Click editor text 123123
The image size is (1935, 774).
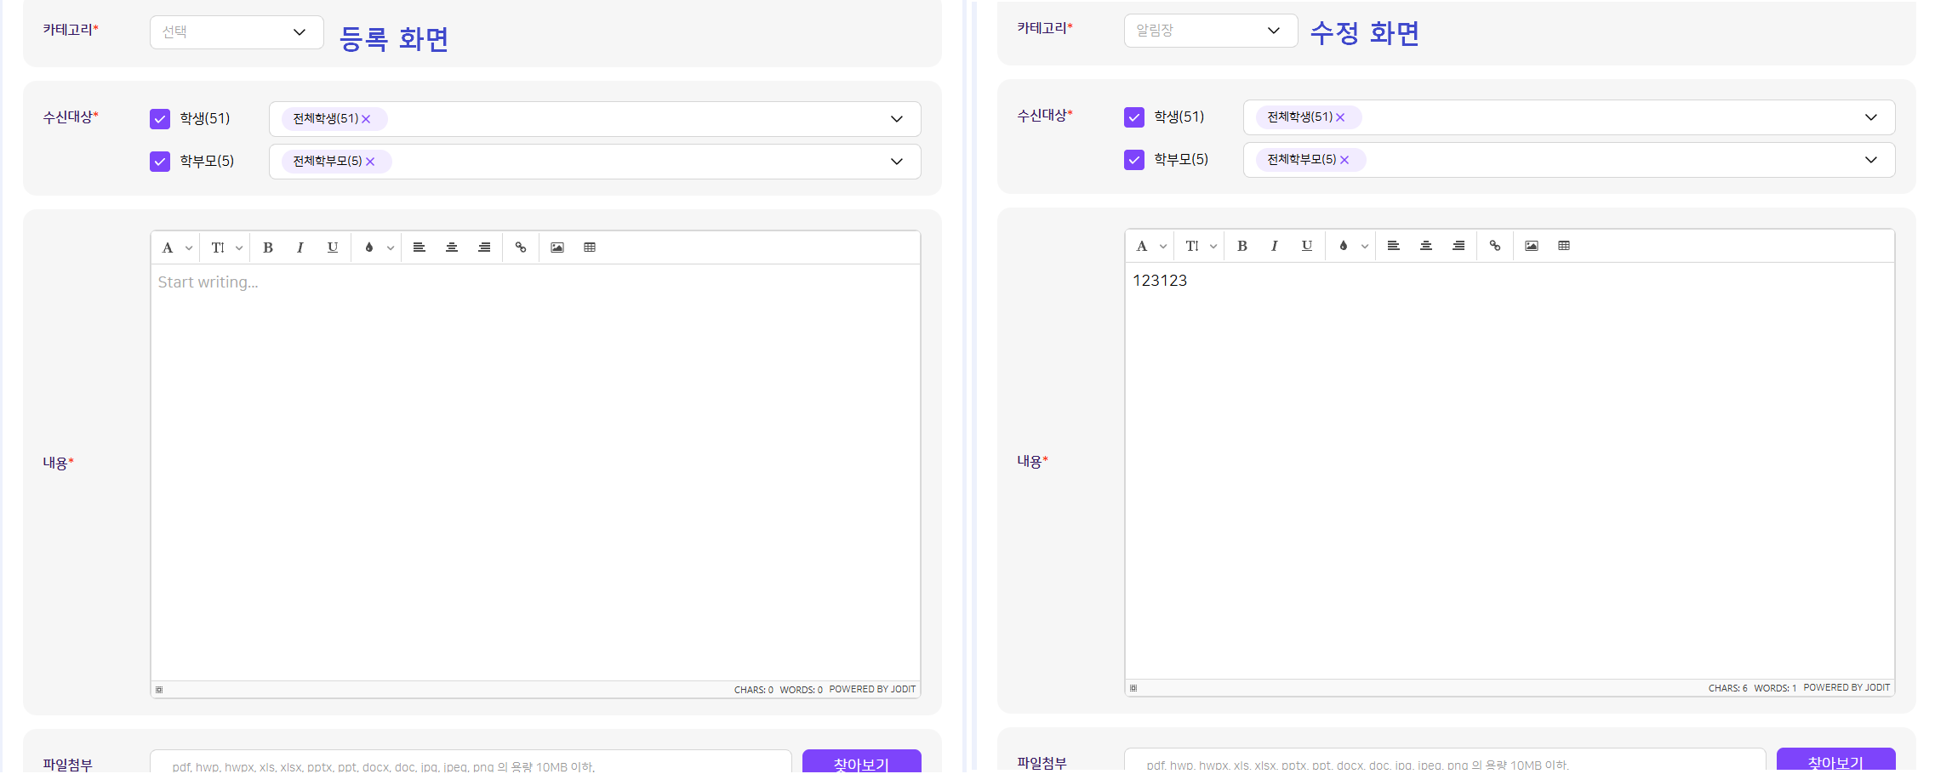click(x=1160, y=281)
